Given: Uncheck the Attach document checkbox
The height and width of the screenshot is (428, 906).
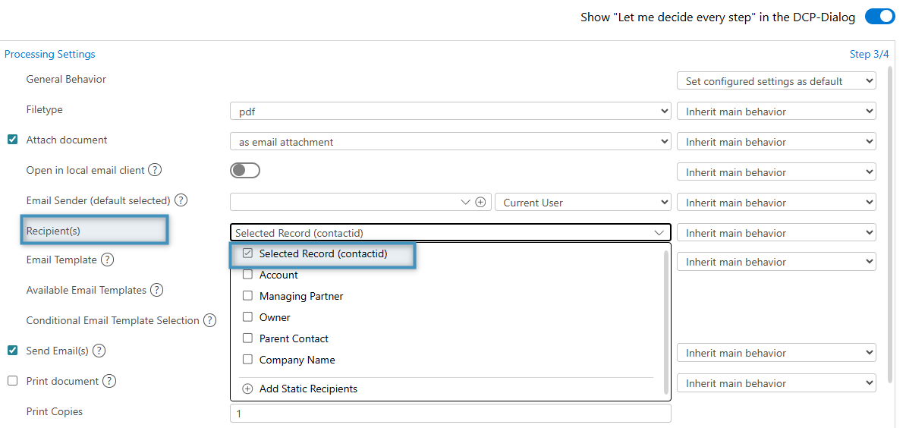Looking at the screenshot, I should pyautogui.click(x=12, y=140).
